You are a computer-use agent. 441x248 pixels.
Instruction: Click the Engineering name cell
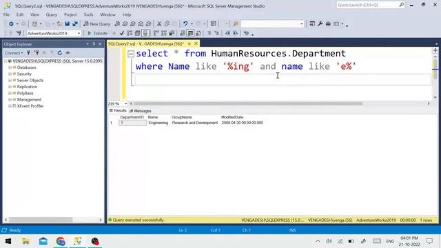point(158,123)
